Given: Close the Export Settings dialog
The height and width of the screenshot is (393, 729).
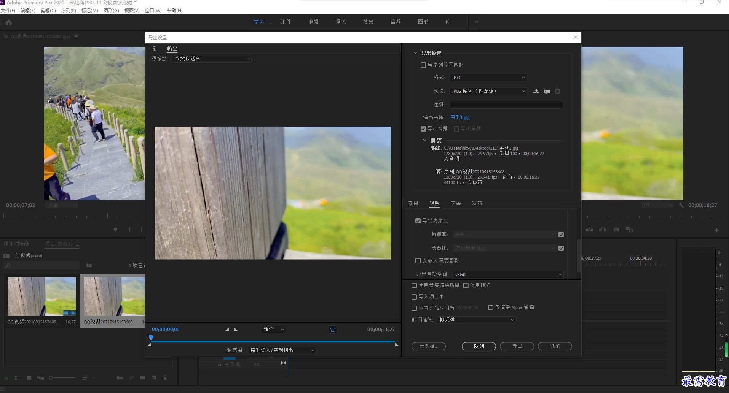Looking at the screenshot, I should coord(576,37).
